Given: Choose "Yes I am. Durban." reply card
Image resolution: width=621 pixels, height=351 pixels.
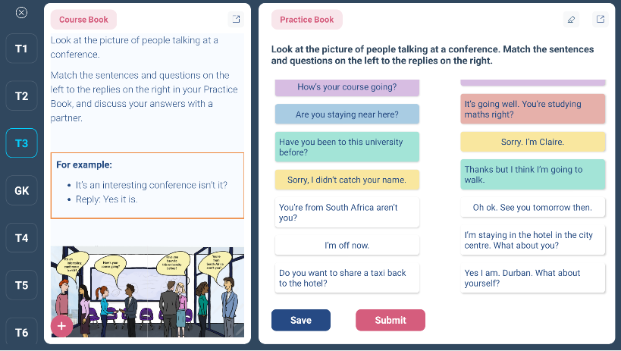Looking at the screenshot, I should [x=533, y=277].
